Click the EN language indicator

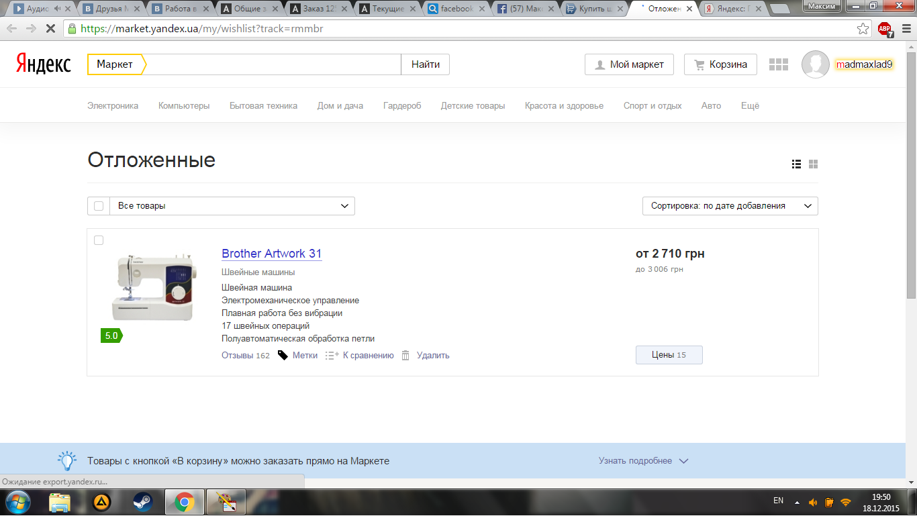tap(778, 501)
